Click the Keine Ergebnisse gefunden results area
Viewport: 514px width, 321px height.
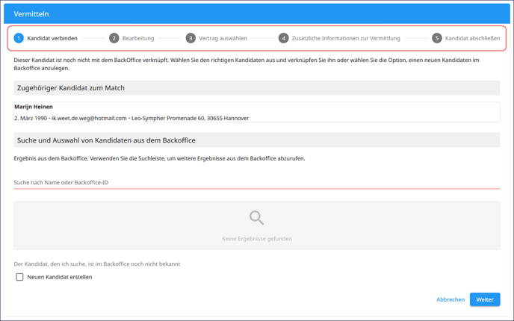[257, 225]
